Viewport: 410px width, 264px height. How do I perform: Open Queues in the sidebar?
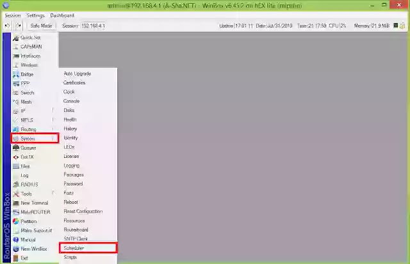pos(35,148)
